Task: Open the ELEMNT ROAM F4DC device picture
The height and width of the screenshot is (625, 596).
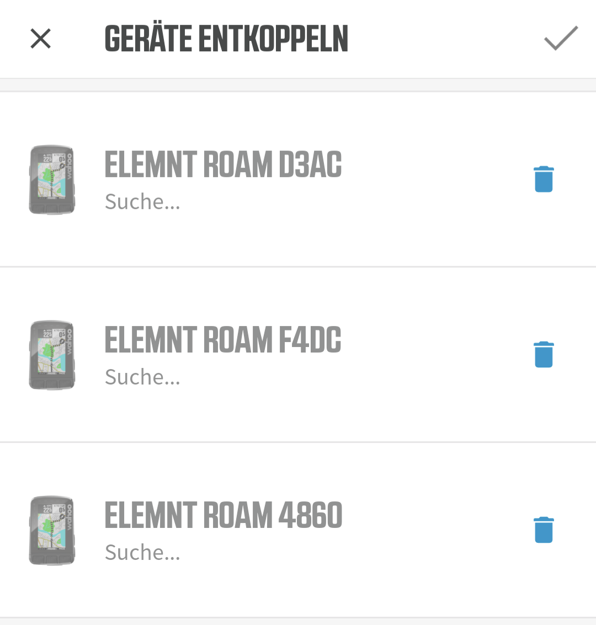Action: [x=51, y=355]
